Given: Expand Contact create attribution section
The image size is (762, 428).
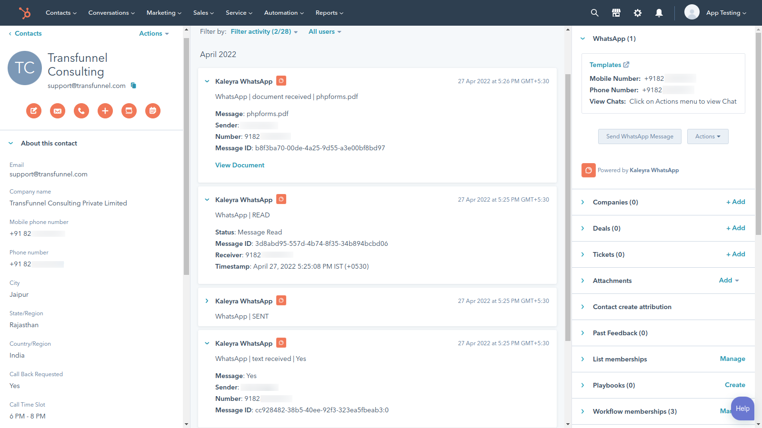Looking at the screenshot, I should pyautogui.click(x=583, y=307).
